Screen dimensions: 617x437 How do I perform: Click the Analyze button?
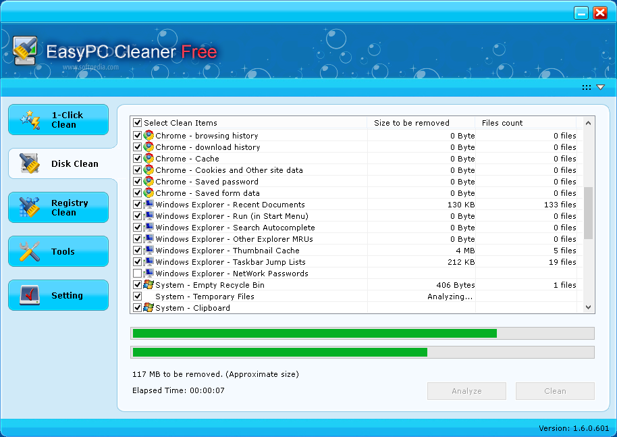coord(466,391)
